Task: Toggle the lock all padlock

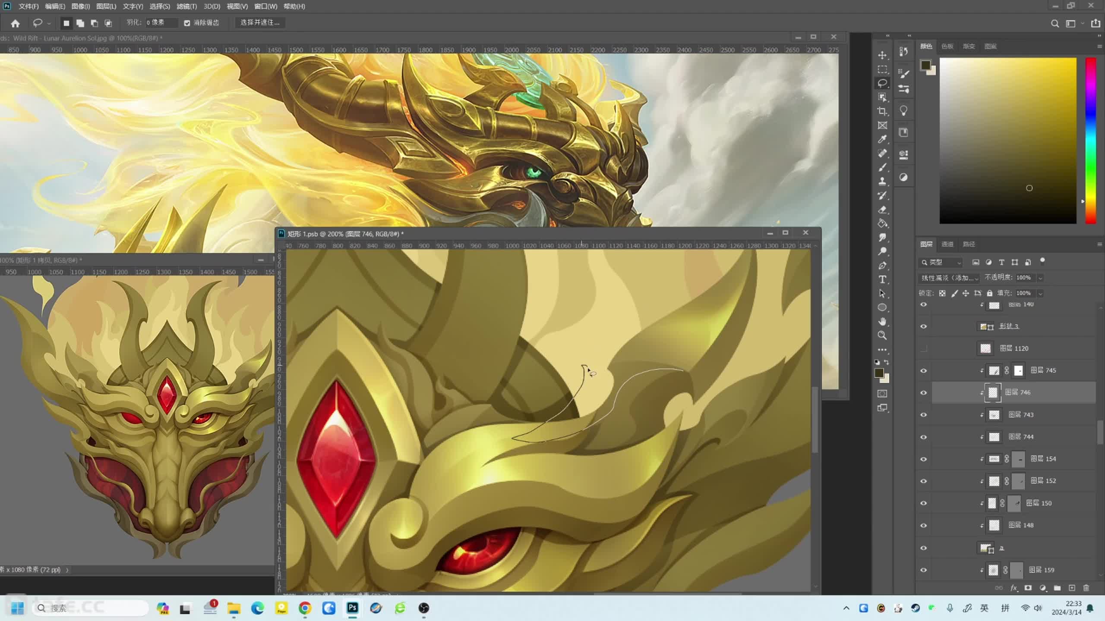Action: [x=989, y=293]
